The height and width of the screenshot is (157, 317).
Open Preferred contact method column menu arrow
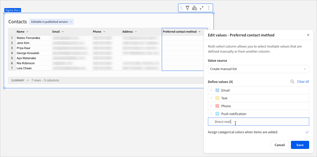[199, 32]
